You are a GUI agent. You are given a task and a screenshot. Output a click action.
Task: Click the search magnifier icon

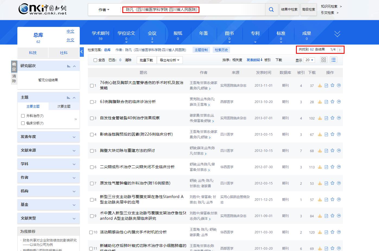(x=271, y=9)
